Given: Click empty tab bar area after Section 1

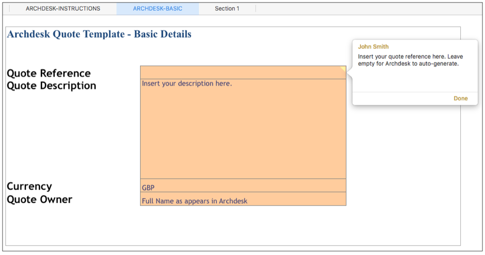Looking at the screenshot, I should pos(368,9).
